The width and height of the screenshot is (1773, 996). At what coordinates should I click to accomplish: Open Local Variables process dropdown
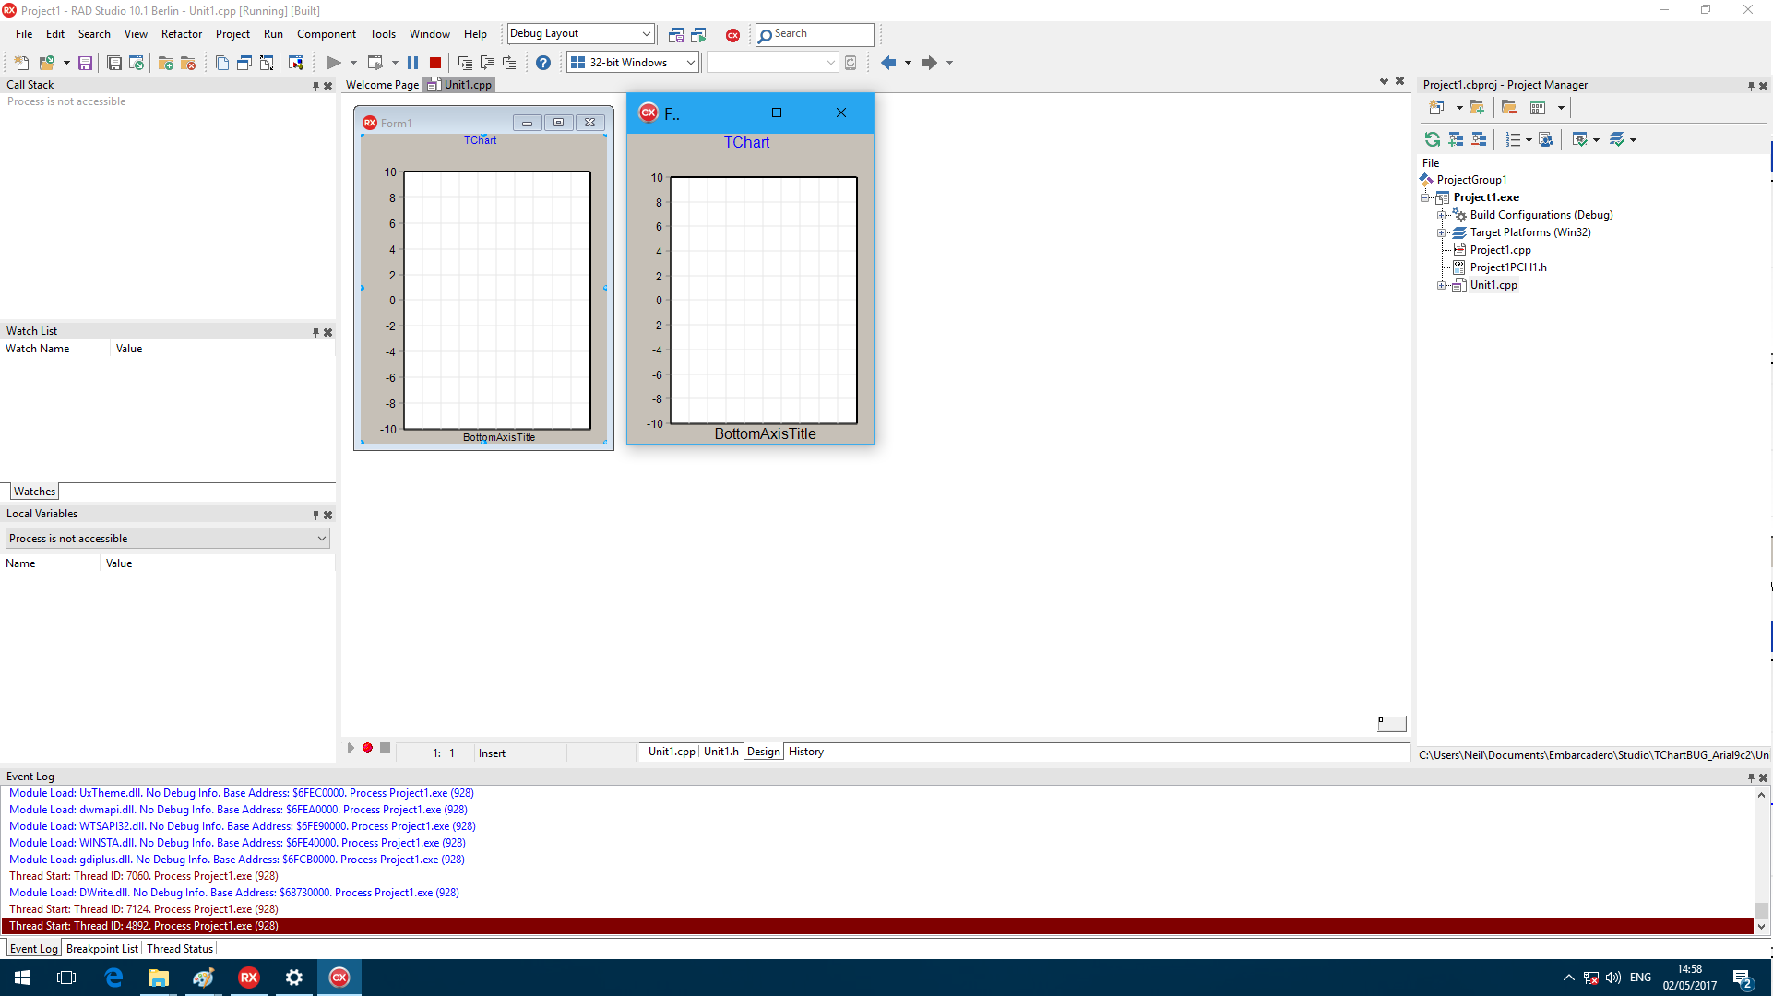[321, 539]
